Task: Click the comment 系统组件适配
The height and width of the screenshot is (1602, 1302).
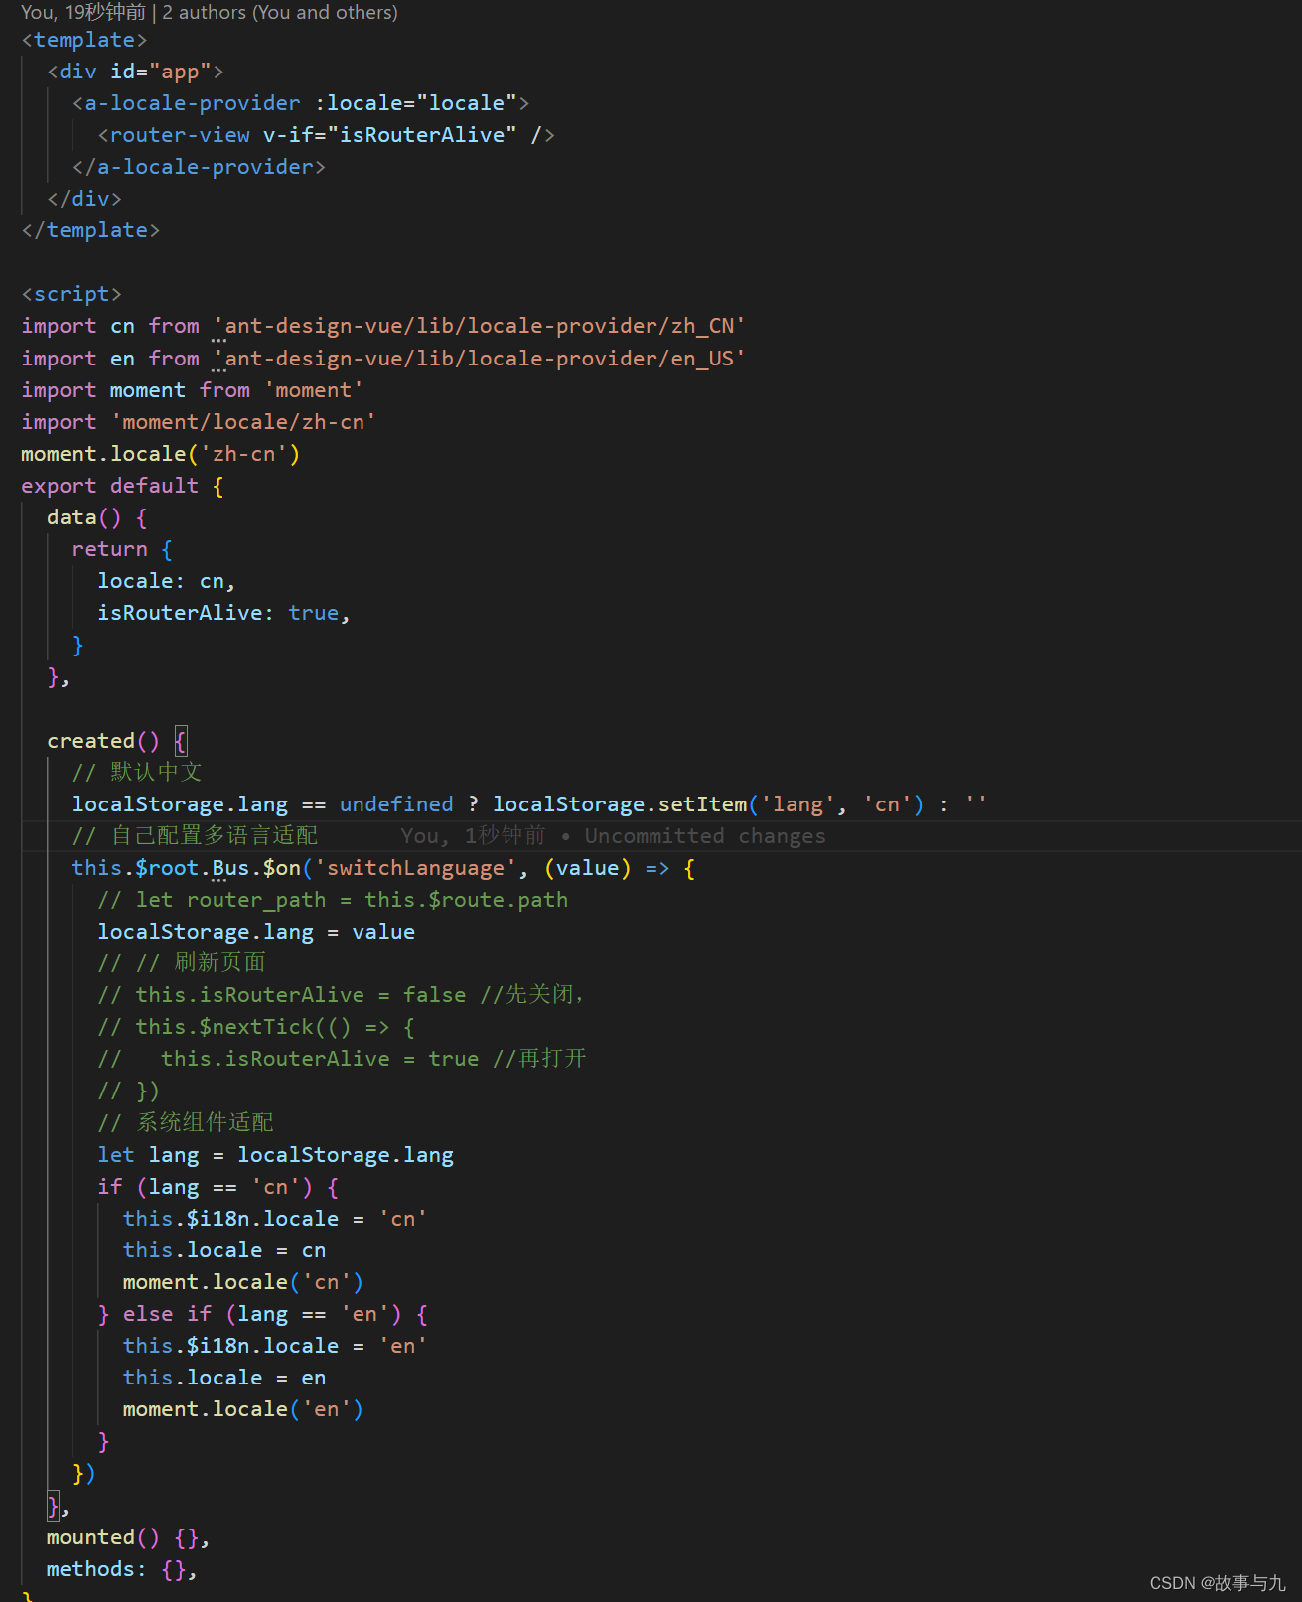Action: coord(186,1123)
